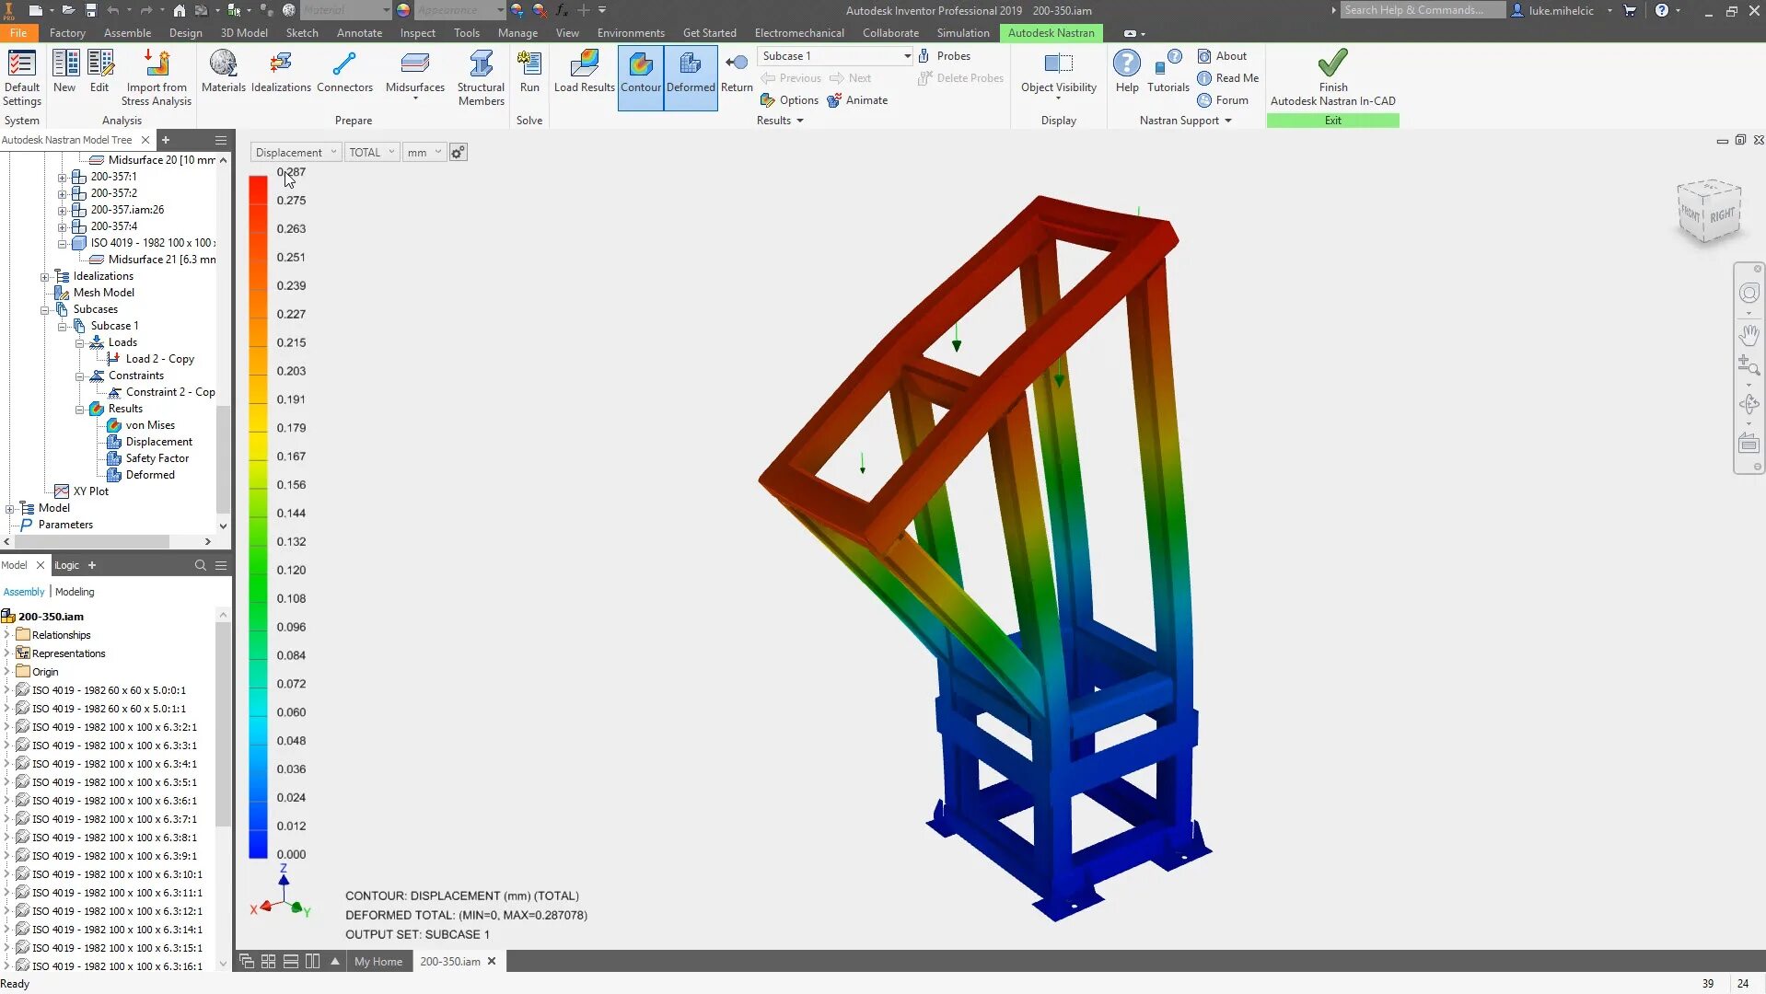Click the Assembly view link
Viewport: 1766px width, 994px height.
[24, 592]
